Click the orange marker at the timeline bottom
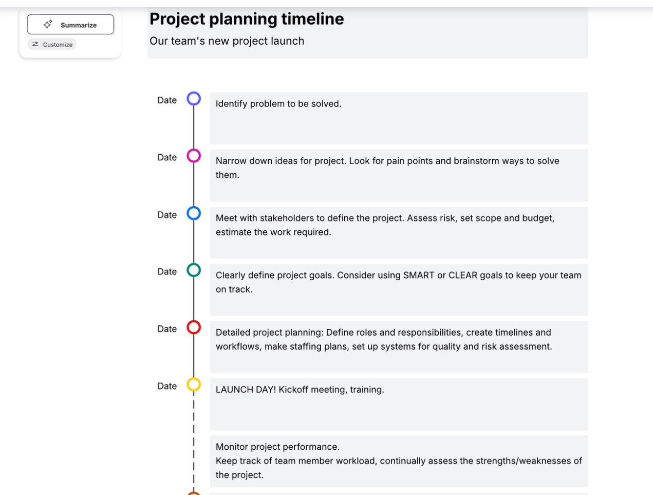Image resolution: width=653 pixels, height=495 pixels. [x=194, y=492]
